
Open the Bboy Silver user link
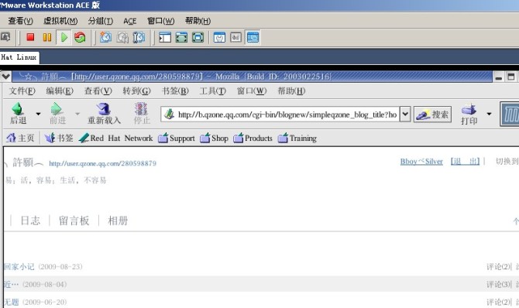(421, 162)
